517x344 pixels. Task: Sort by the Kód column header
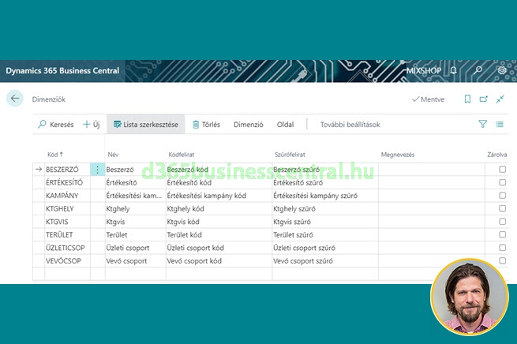(x=55, y=155)
